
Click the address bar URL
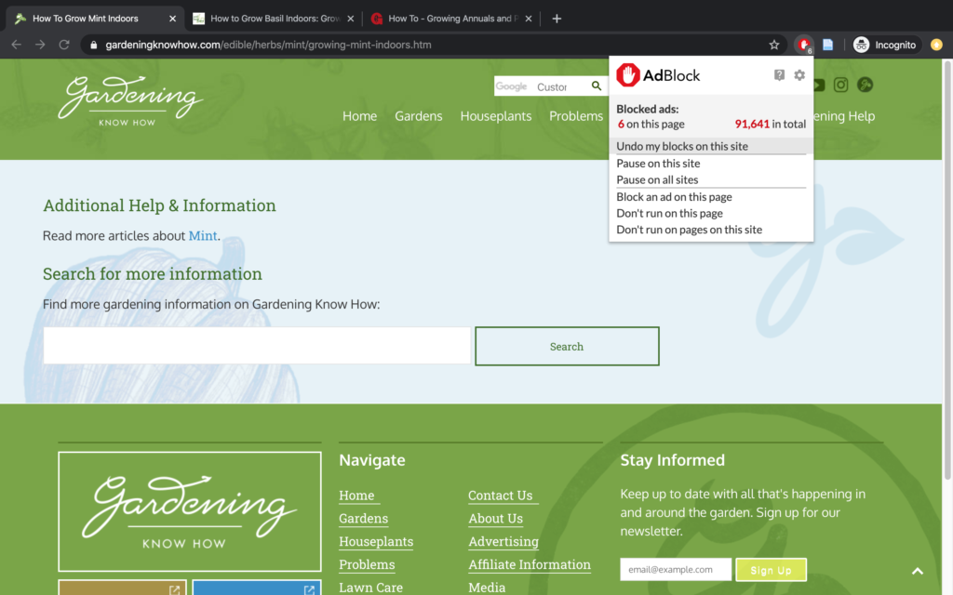tap(268, 45)
